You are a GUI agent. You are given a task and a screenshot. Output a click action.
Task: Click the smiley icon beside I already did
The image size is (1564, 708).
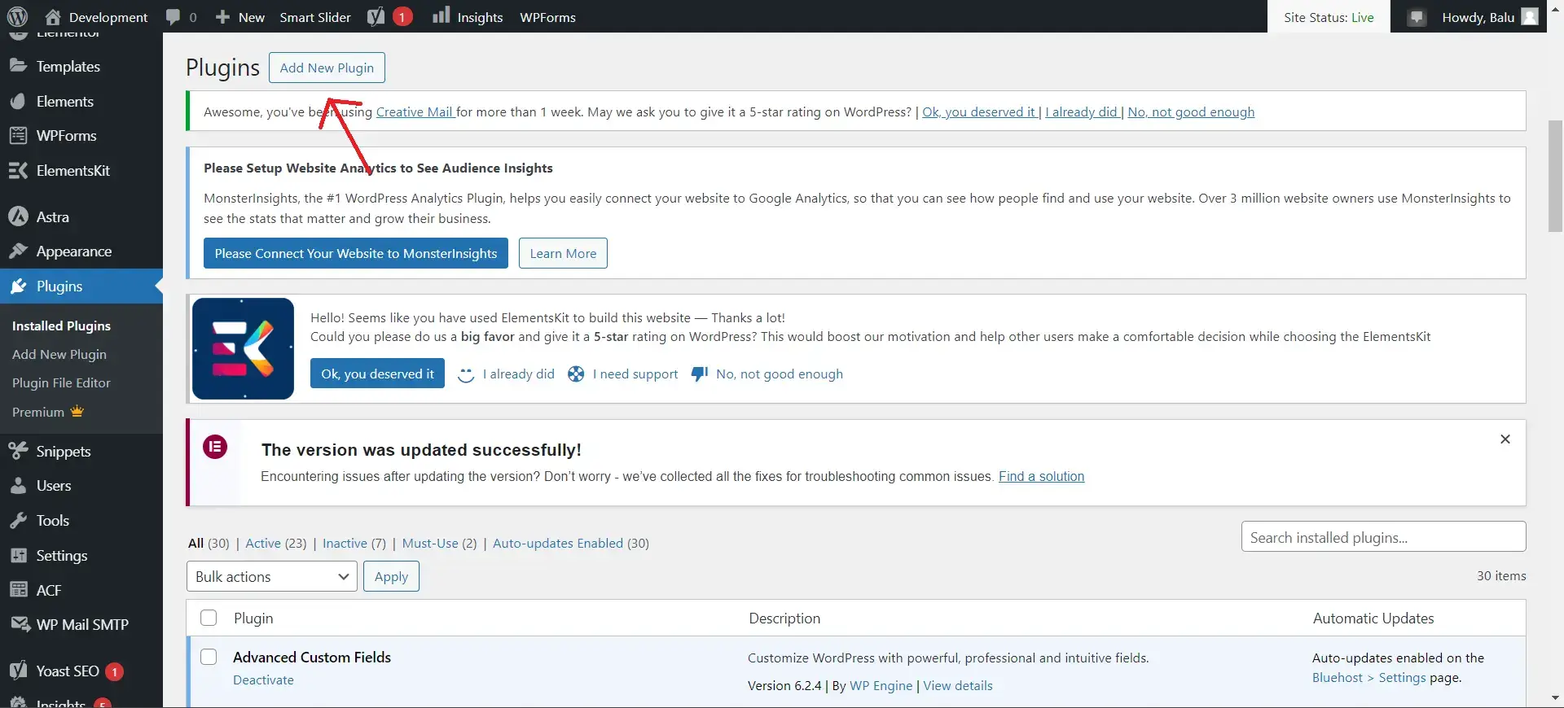(x=466, y=374)
